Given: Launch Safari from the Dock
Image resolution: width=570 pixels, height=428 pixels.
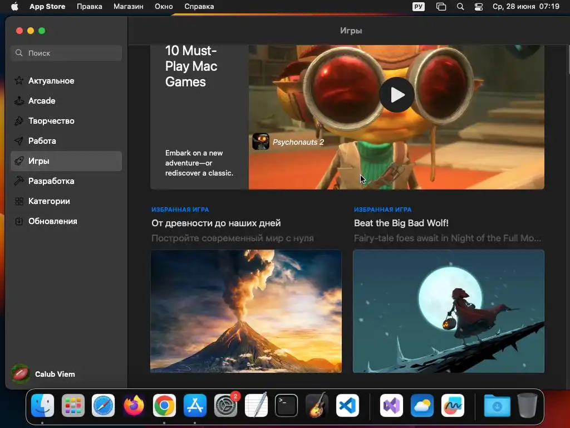Looking at the screenshot, I should pyautogui.click(x=103, y=405).
